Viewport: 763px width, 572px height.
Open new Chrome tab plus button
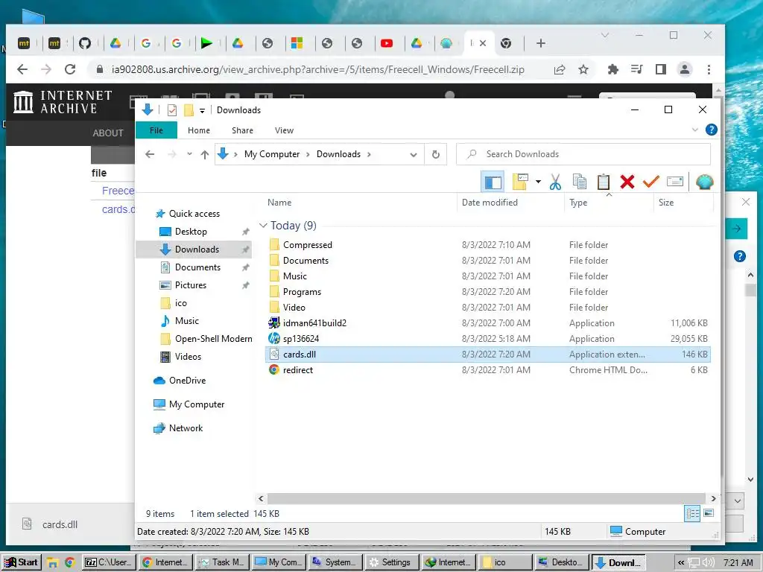pos(541,43)
